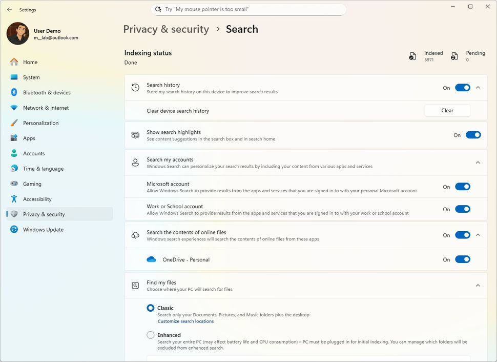Click the OneDrive cloud icon
Screen dimensions: 497x362
[x=151, y=259]
